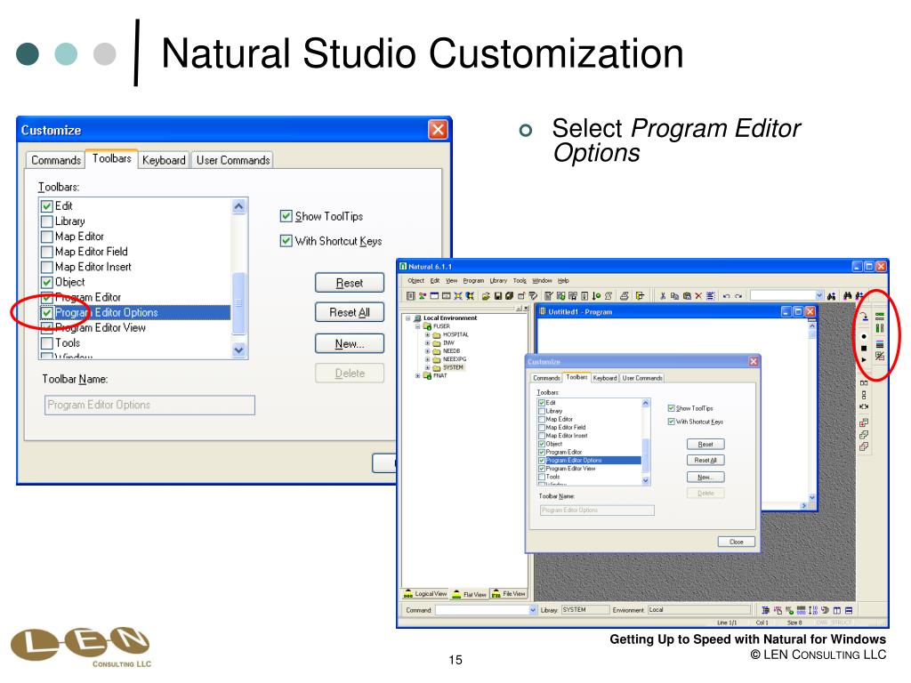Click the Print icon in Natural toolbar

pyautogui.click(x=624, y=295)
